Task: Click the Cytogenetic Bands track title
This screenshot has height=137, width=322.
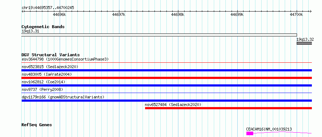Action: [43, 27]
